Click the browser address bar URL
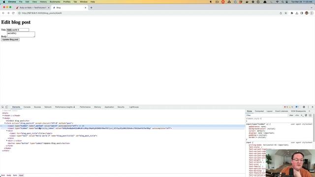Image resolution: width=315 pixels, height=177 pixels. [x=42, y=13]
